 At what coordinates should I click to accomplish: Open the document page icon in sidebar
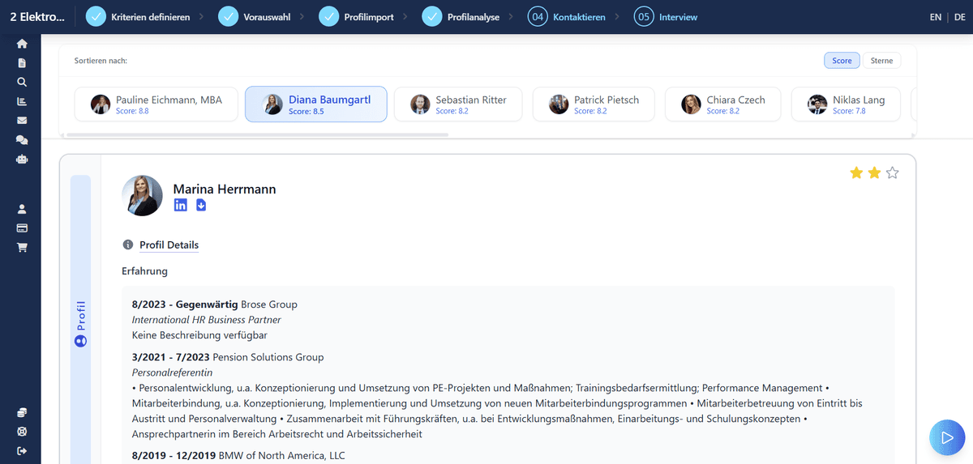tap(22, 62)
